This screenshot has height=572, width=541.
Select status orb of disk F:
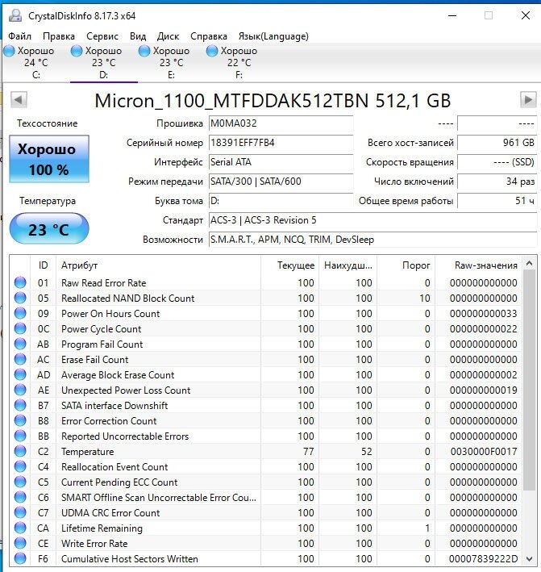[x=212, y=51]
